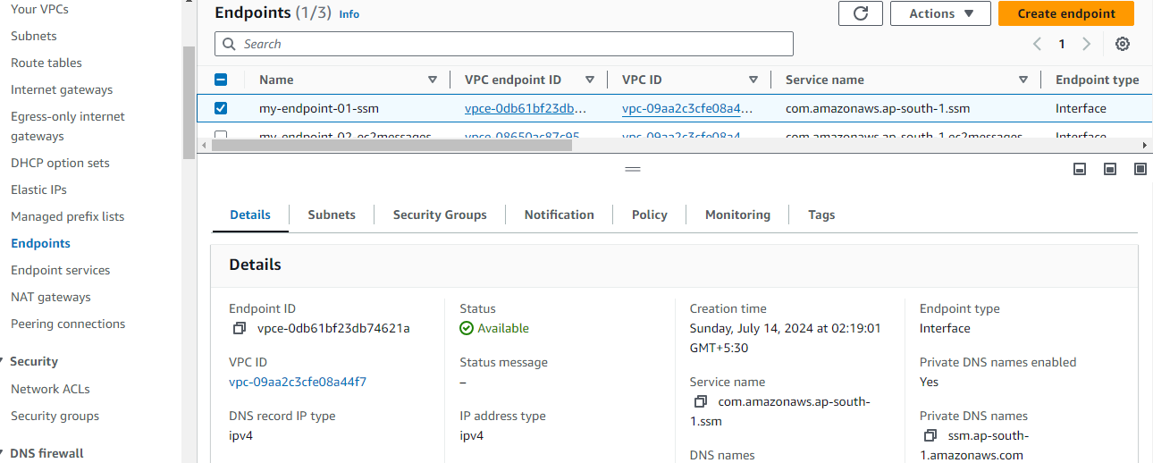Open VPC ID link in details
This screenshot has height=463, width=1153.
point(298,382)
